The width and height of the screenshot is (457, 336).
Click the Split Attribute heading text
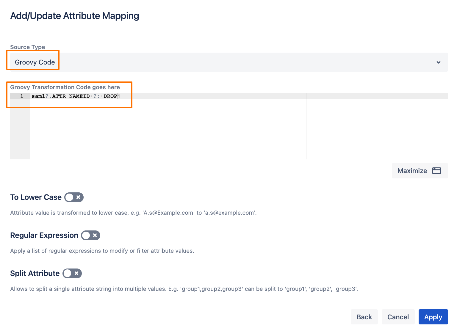[35, 274]
